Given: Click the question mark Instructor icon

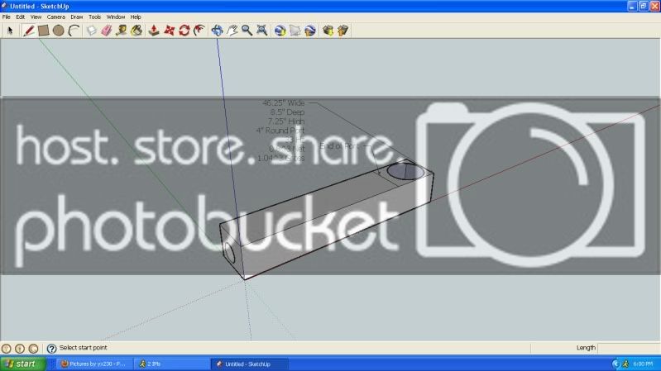Looking at the screenshot, I should click(x=51, y=348).
